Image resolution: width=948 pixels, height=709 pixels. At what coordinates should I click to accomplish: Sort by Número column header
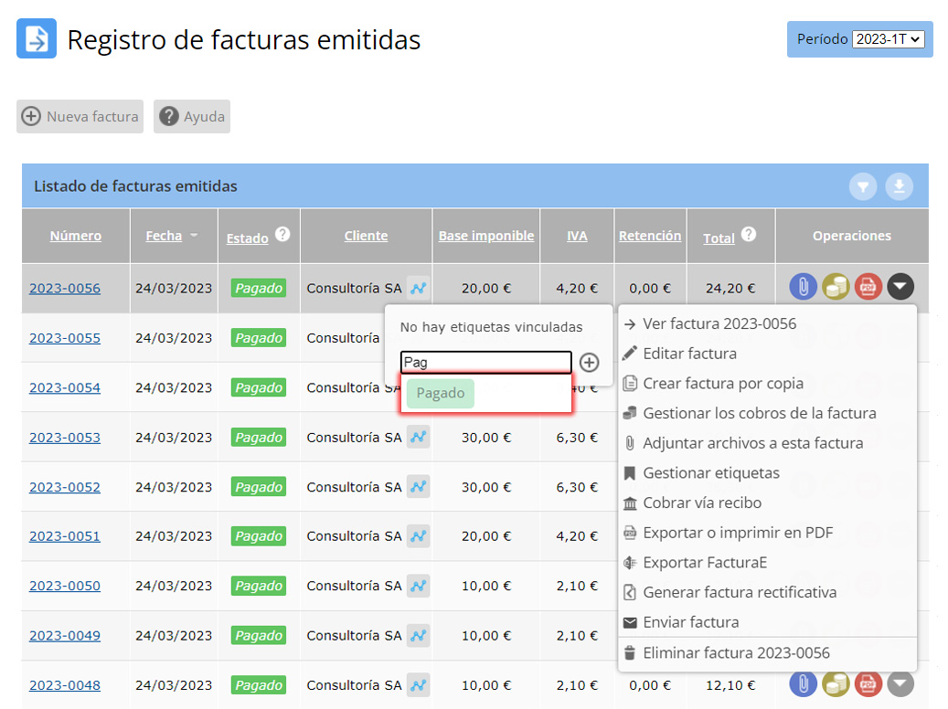(x=76, y=236)
